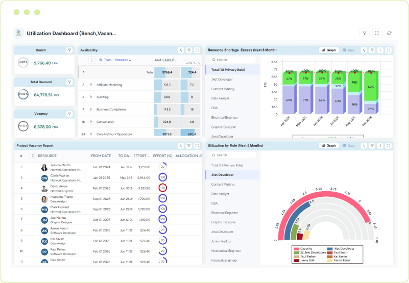This screenshot has width=409, height=283.
Task: Filter the Vacancy card
Action: [x=69, y=114]
